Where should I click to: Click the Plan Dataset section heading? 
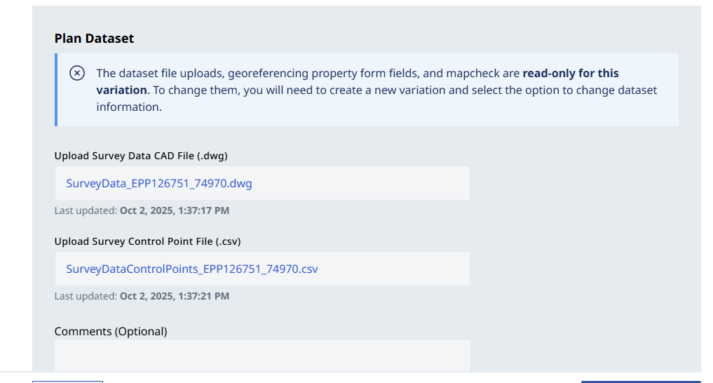point(94,39)
